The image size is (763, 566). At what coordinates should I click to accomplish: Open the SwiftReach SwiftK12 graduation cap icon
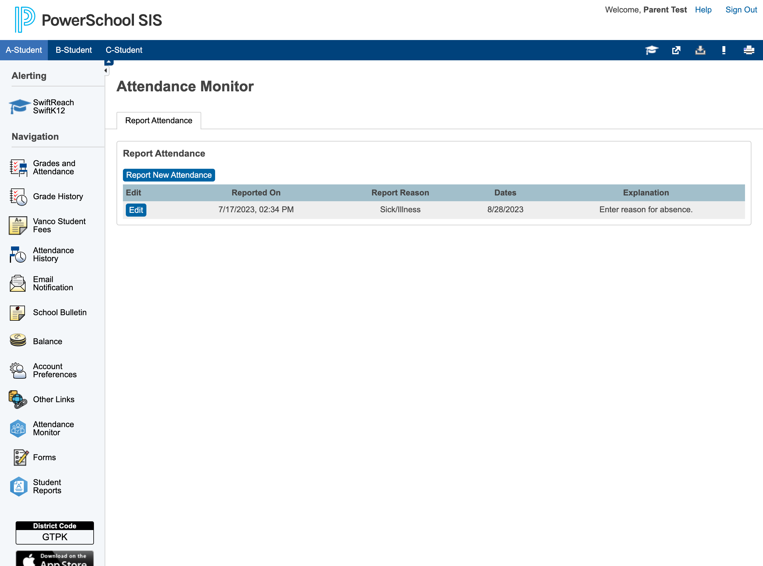tap(19, 106)
